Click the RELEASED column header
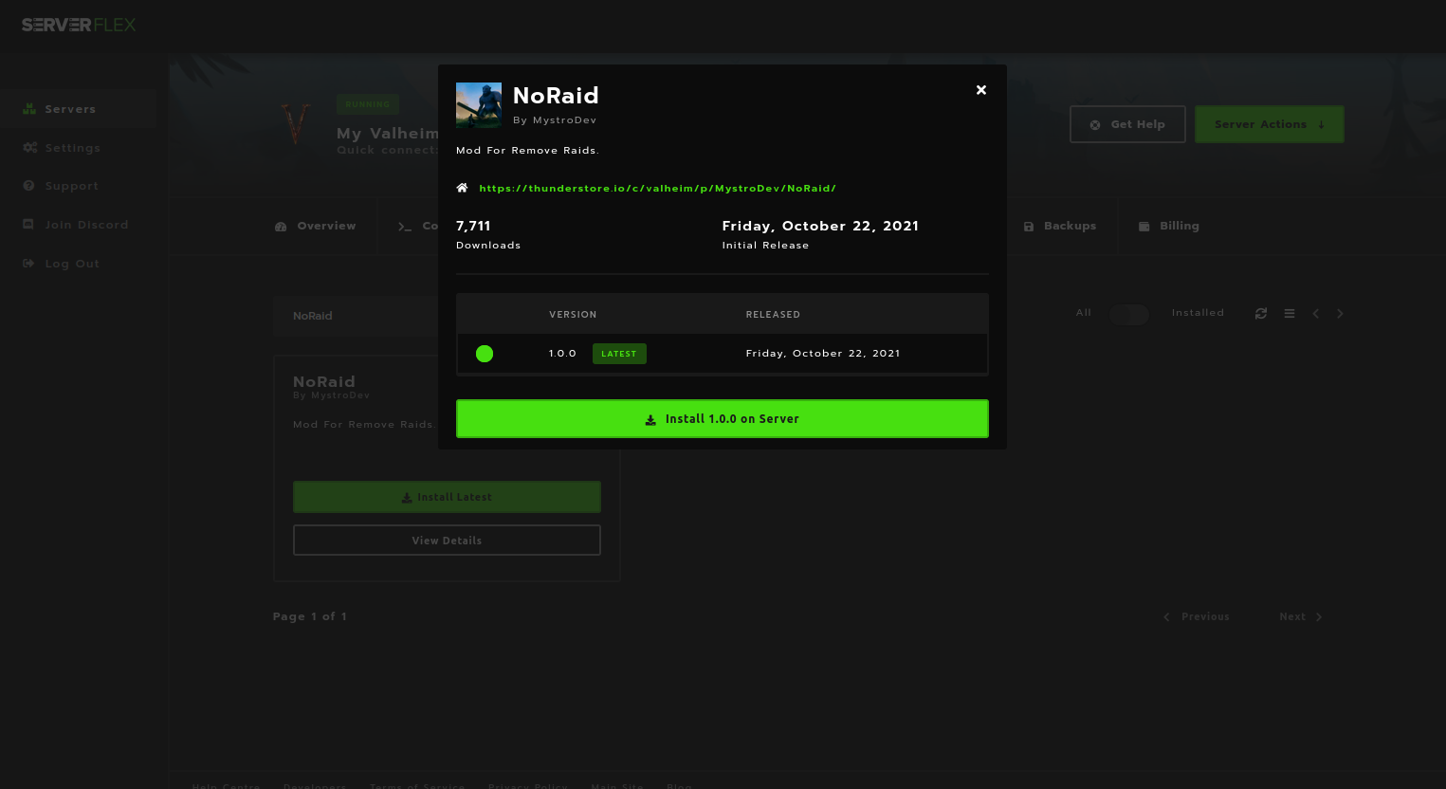Viewport: 1446px width, 789px height. click(x=773, y=315)
